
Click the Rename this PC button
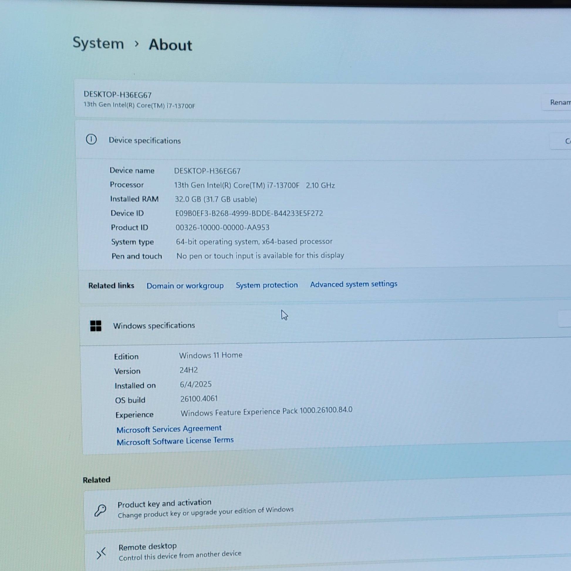tap(559, 102)
